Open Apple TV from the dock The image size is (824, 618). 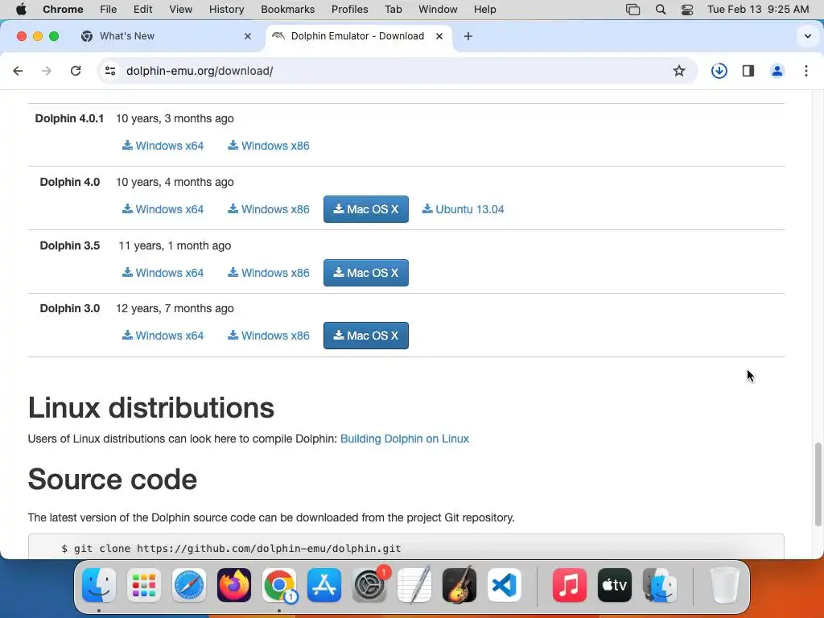615,586
